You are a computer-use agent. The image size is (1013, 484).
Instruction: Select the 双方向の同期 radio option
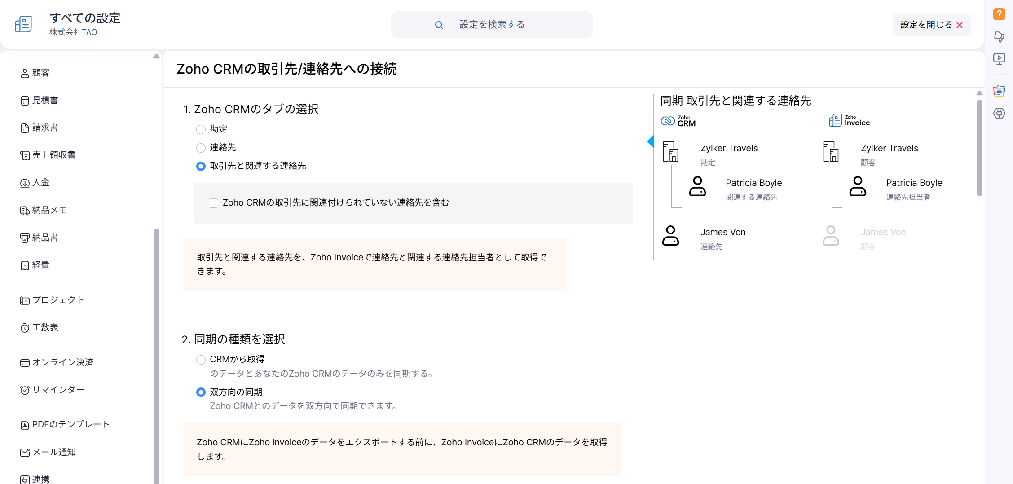201,392
